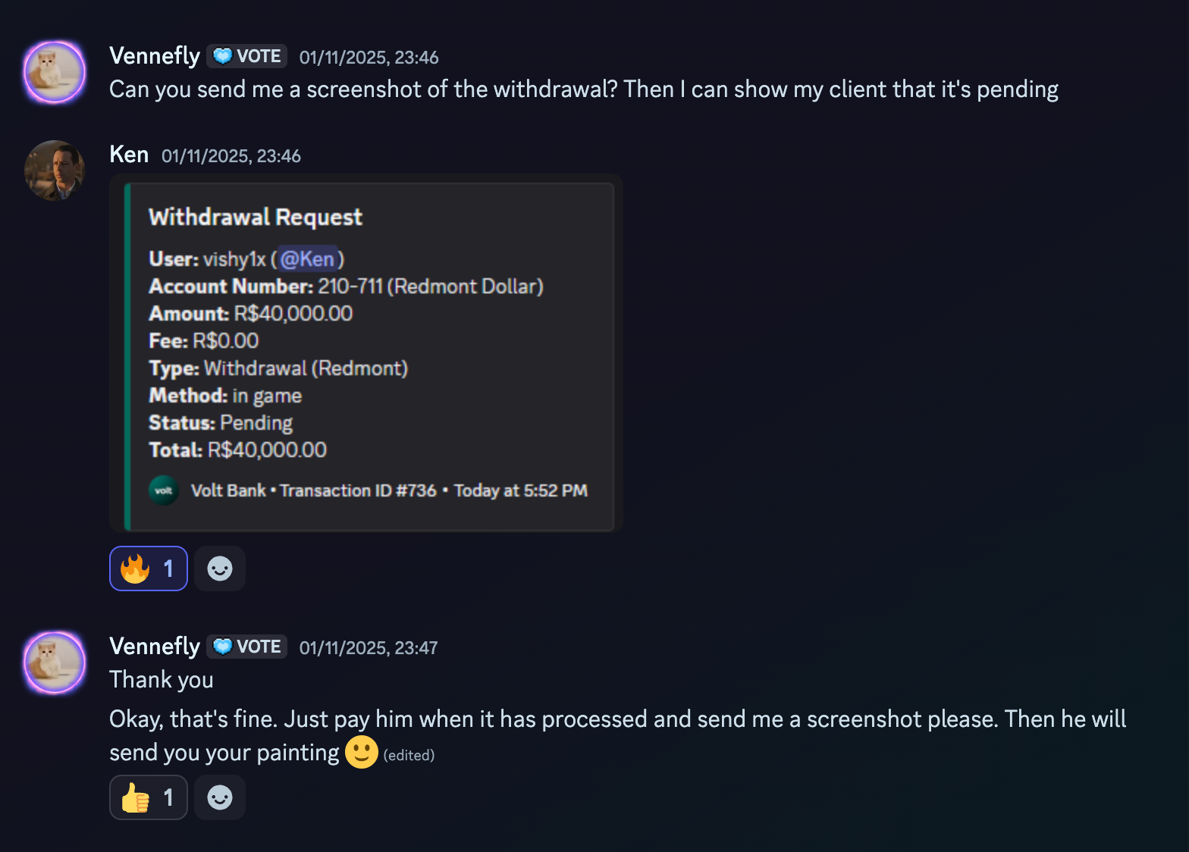Click Vennefly's avatar next to the 23:47 message
Screen dimensions: 1189x852
click(54, 662)
